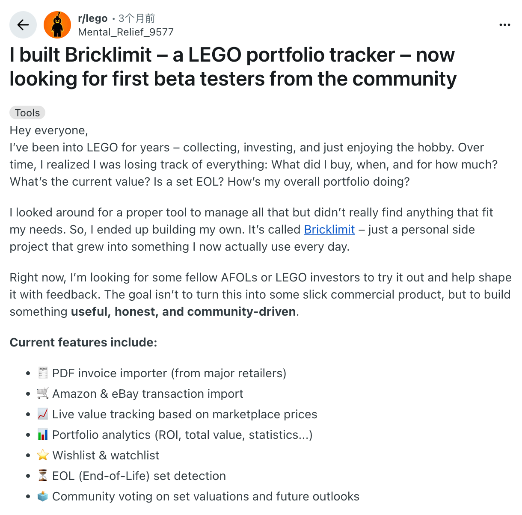Open Mental_Relief_9577 user profile
Viewport: 522px width, 515px height.
pos(126,32)
